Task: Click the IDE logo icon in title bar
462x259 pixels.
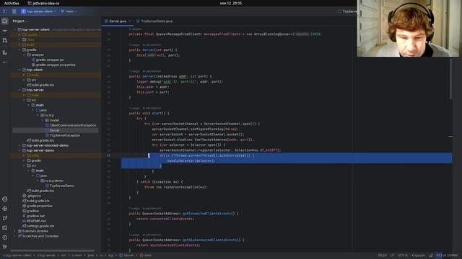Action: (x=5, y=12)
